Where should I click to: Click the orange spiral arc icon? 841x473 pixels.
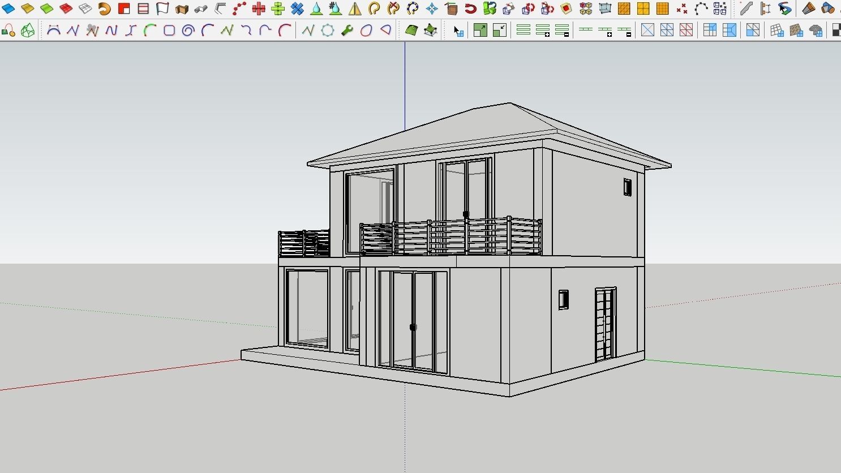pyautogui.click(x=105, y=8)
